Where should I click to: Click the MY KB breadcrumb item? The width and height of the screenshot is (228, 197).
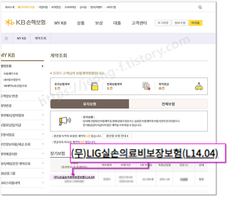click(x=22, y=38)
